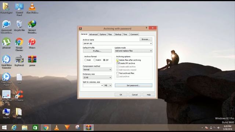Open the MB volume unit dropdown
The image size is (235, 132).
click(108, 85)
